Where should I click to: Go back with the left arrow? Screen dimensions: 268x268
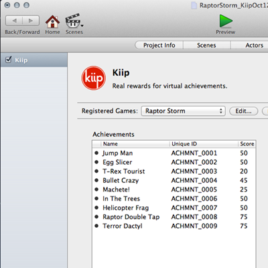pyautogui.click(x=14, y=21)
